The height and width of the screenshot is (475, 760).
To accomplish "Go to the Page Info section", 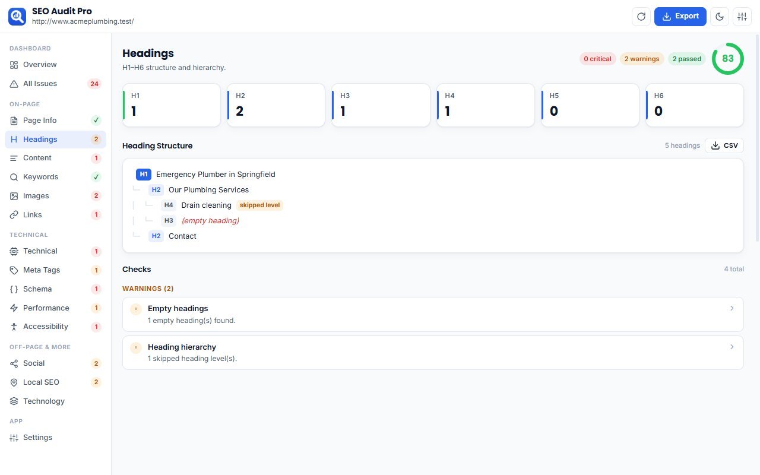I will coord(55,121).
